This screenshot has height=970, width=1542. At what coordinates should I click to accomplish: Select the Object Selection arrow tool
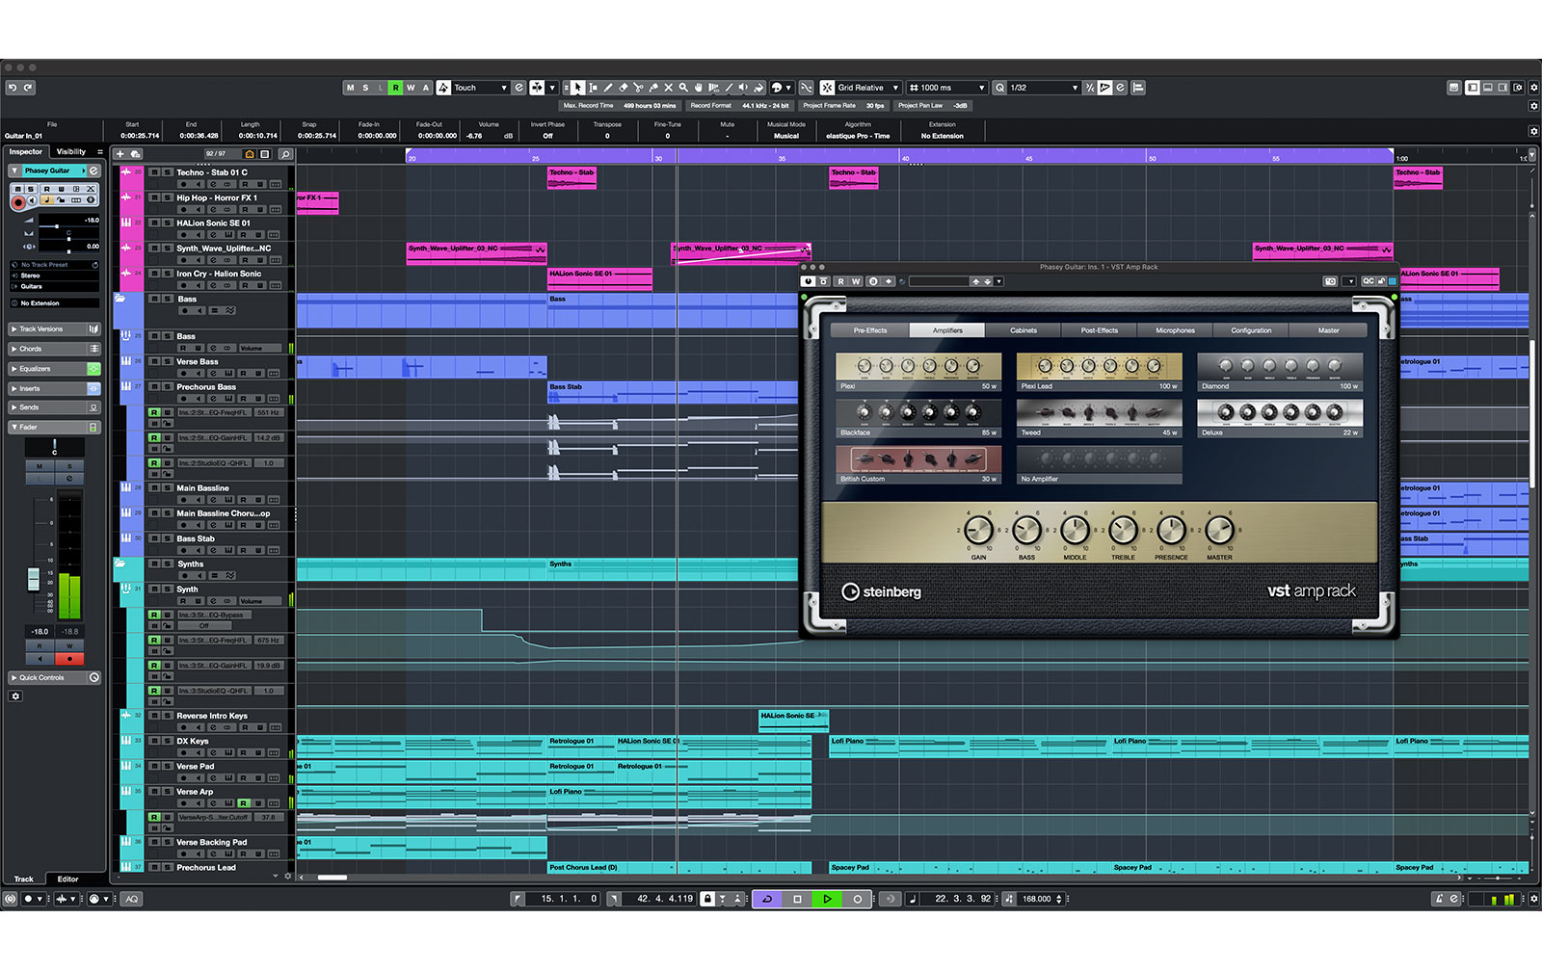coord(577,88)
